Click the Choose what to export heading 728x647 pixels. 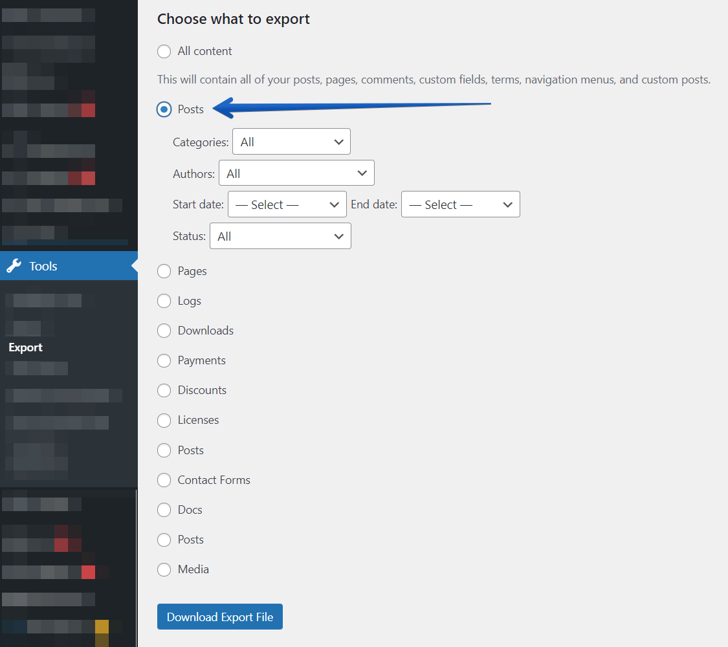point(234,19)
